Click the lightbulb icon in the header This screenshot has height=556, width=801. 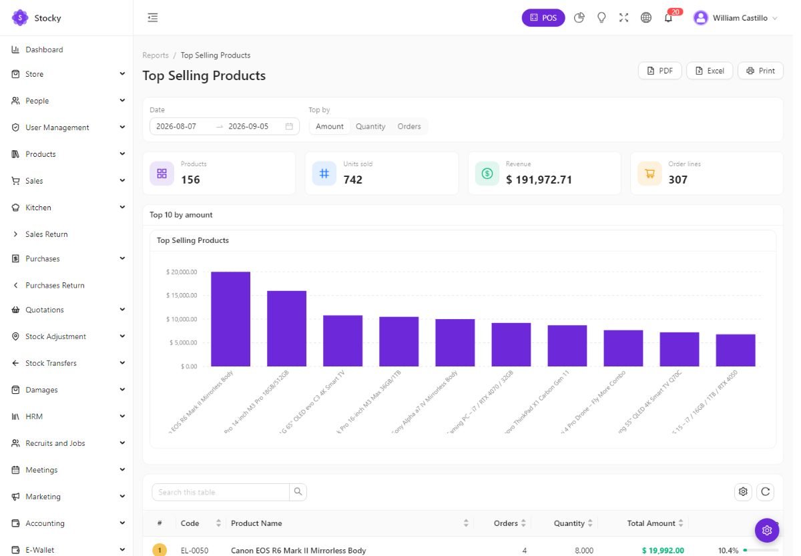coord(601,18)
